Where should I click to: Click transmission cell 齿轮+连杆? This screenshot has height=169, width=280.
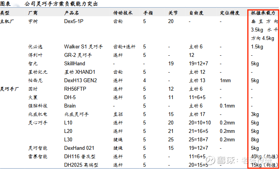(x=124, y=47)
